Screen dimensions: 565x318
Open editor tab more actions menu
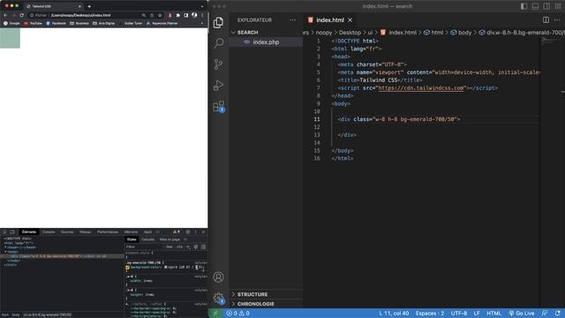pos(557,19)
